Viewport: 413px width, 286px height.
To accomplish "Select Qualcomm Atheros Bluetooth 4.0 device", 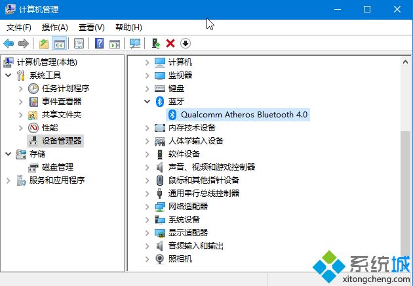I will coord(238,115).
